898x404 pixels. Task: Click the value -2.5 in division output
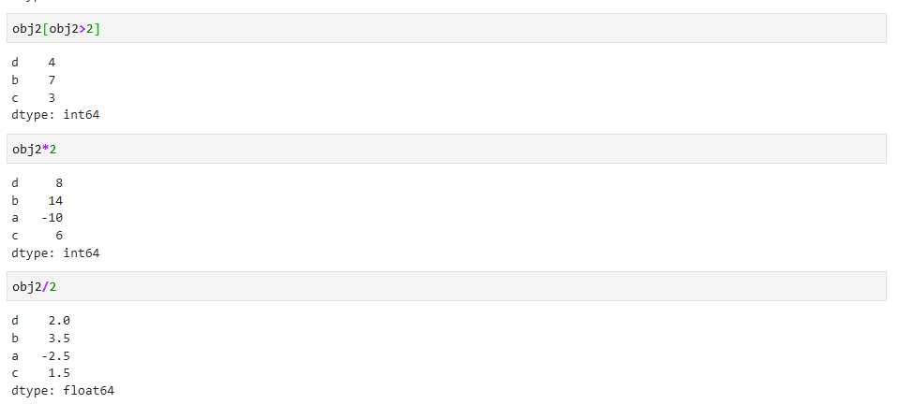click(55, 356)
